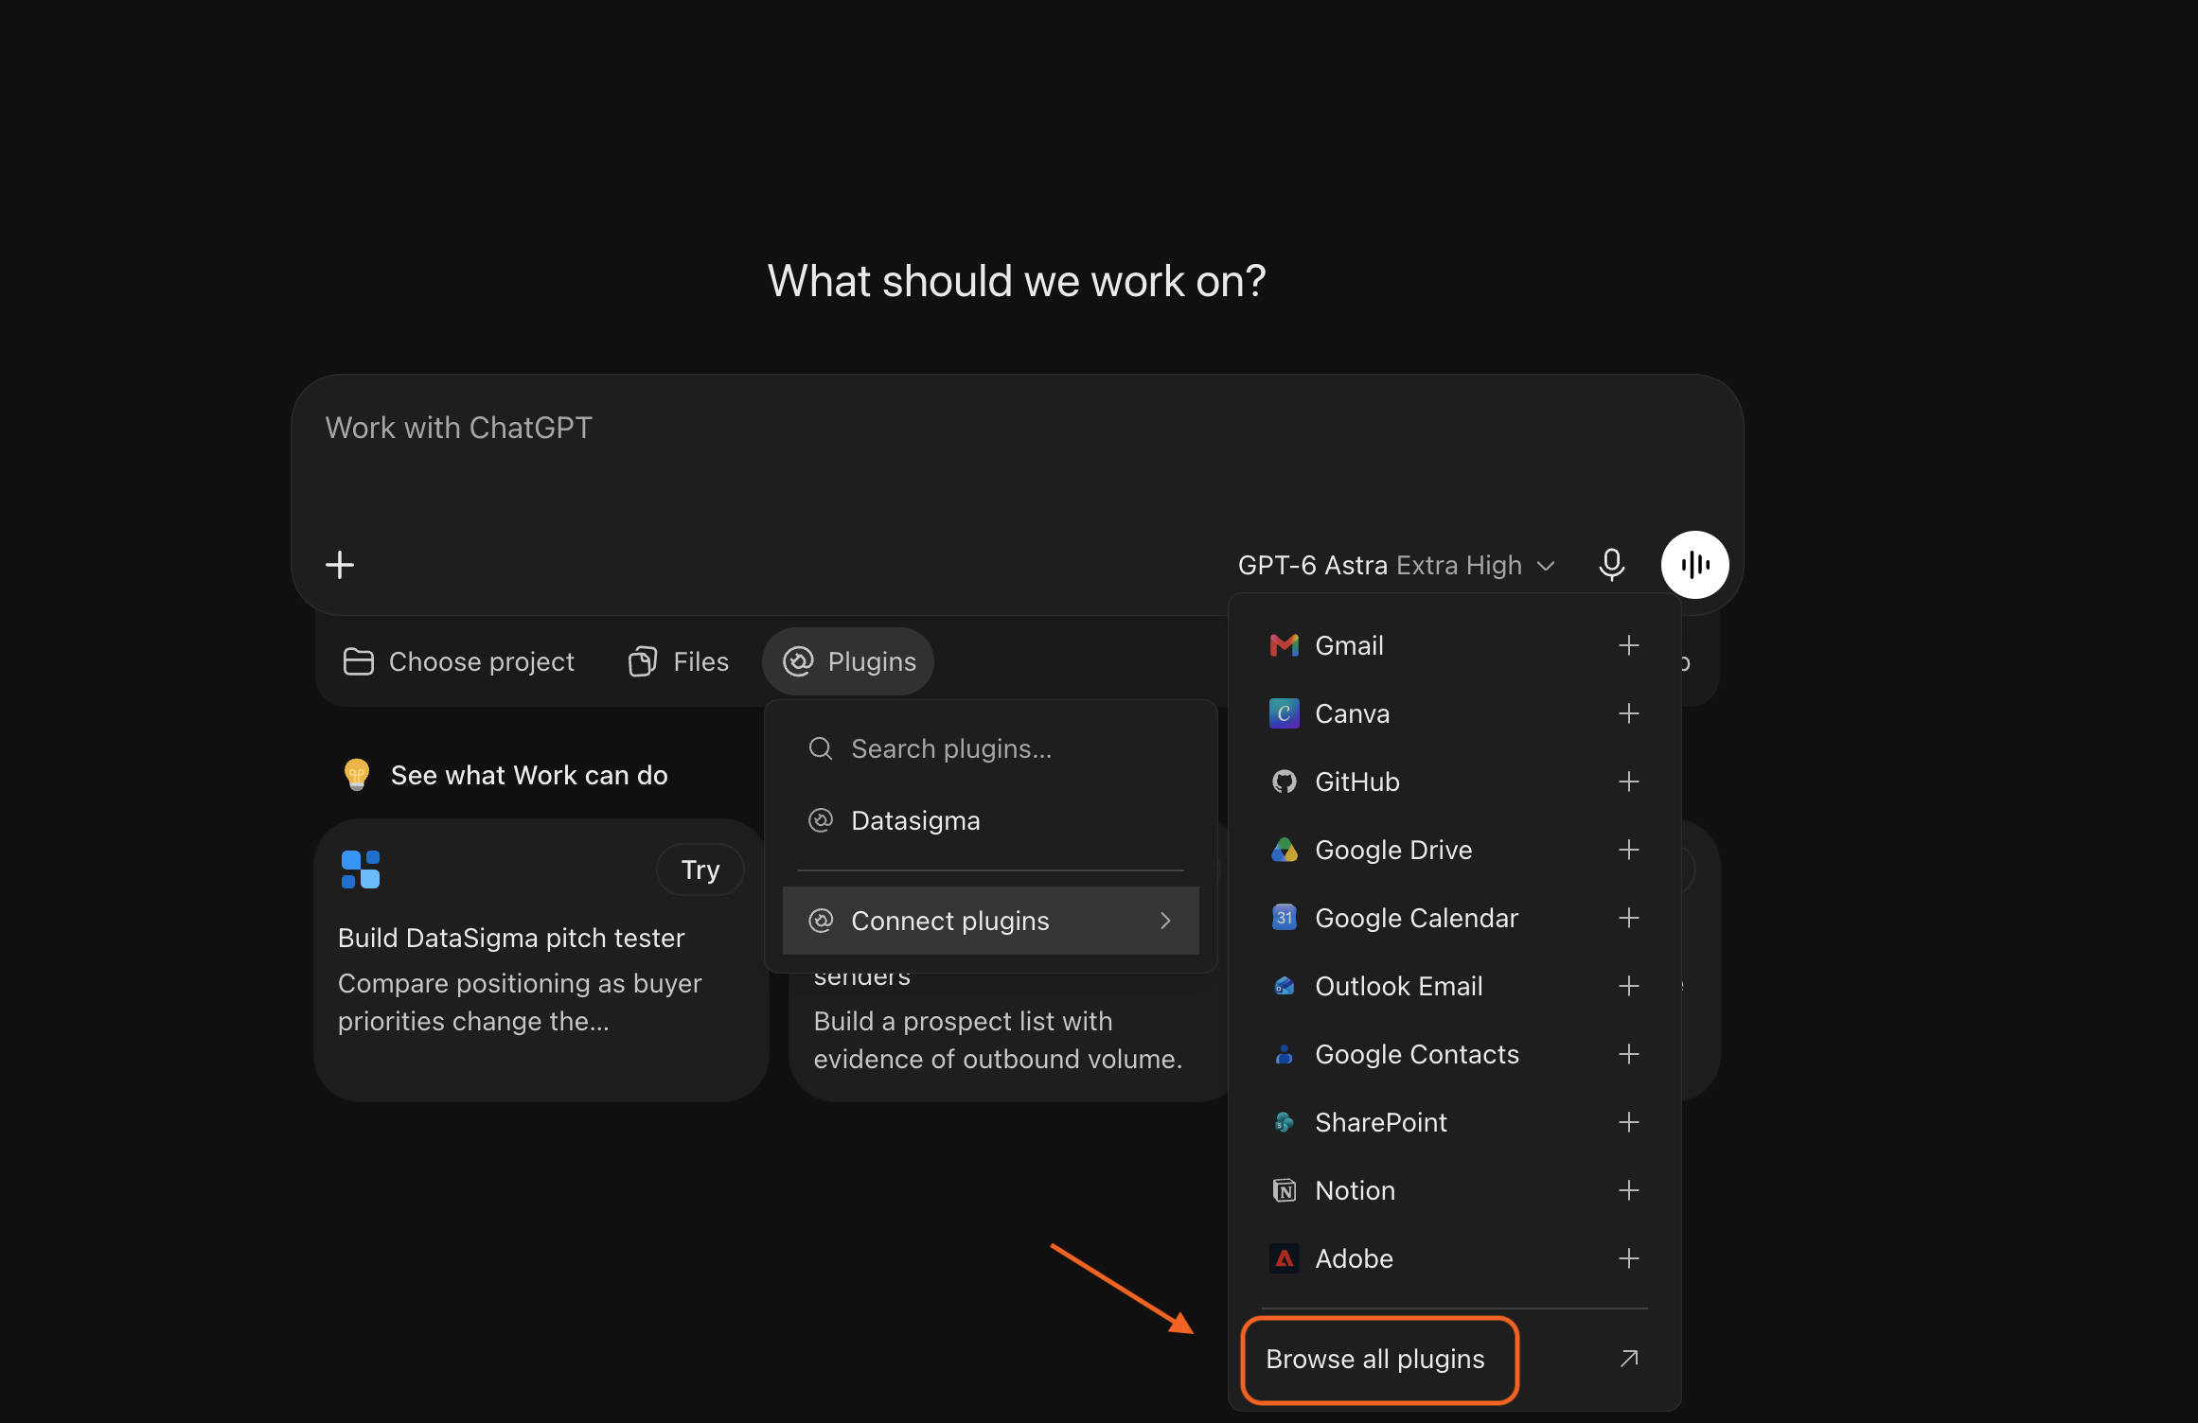The width and height of the screenshot is (2198, 1423).
Task: Click Try on DataSigma pitch tester card
Action: (700, 870)
